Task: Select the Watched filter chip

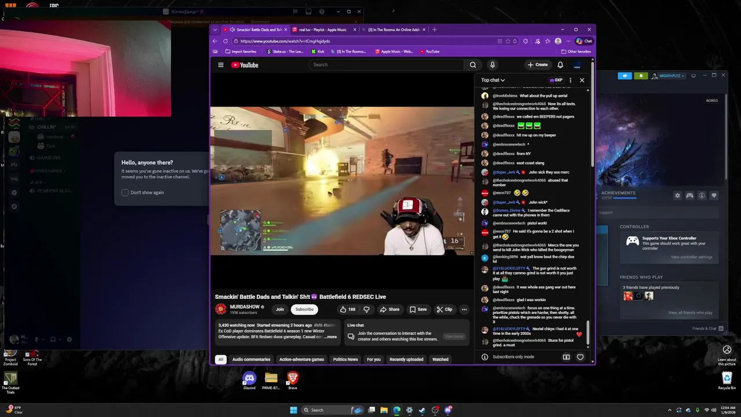Action: point(440,360)
